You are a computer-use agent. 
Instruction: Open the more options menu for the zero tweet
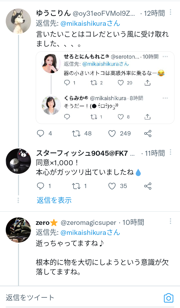click(170, 221)
